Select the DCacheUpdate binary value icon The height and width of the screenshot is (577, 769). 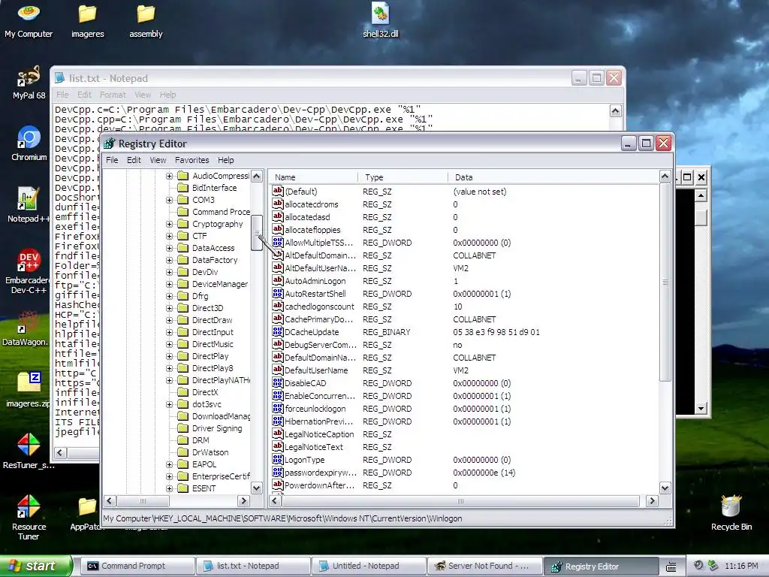click(x=278, y=331)
